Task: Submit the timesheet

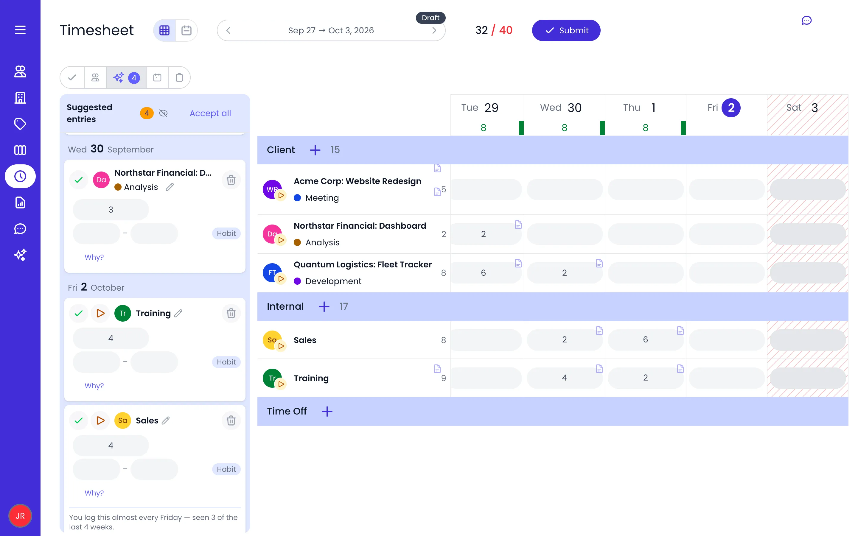Action: coord(566,30)
